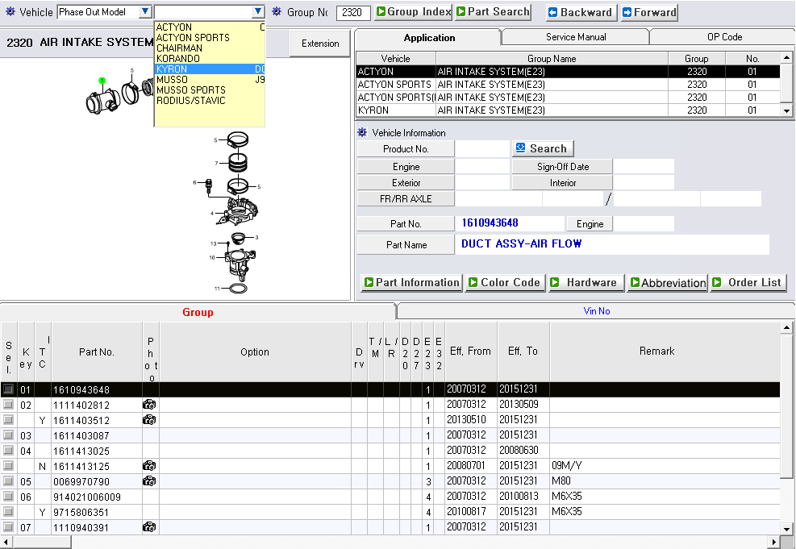View photo for part 0069970790
This screenshot has width=796, height=549.
(149, 481)
